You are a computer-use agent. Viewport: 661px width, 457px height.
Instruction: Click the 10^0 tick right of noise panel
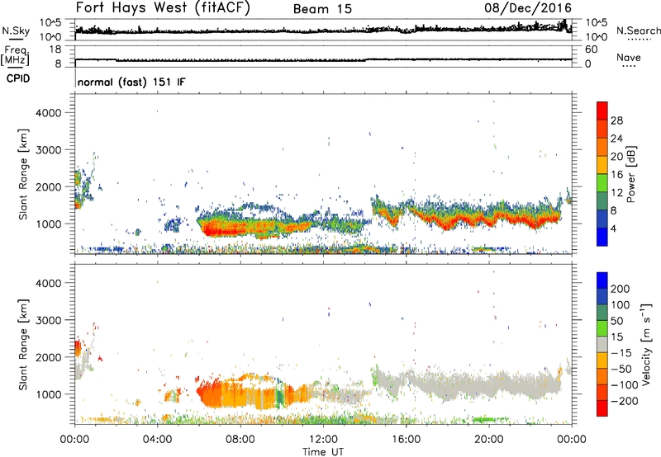click(597, 37)
